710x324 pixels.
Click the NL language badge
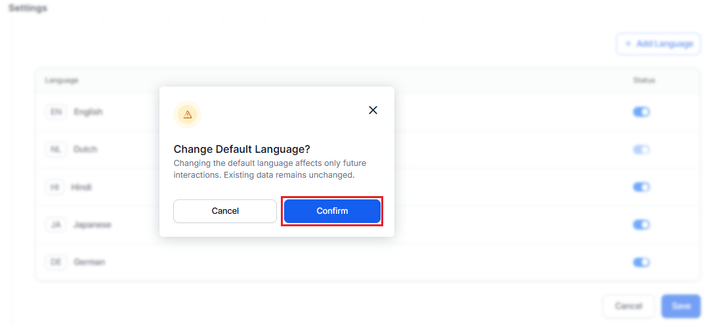tap(56, 150)
